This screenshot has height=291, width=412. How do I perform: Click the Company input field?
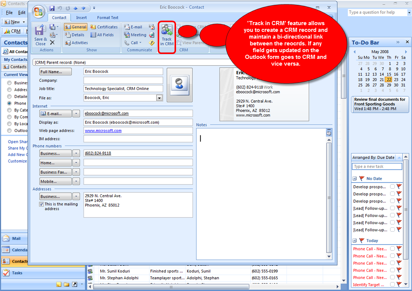pyautogui.click(x=123, y=80)
